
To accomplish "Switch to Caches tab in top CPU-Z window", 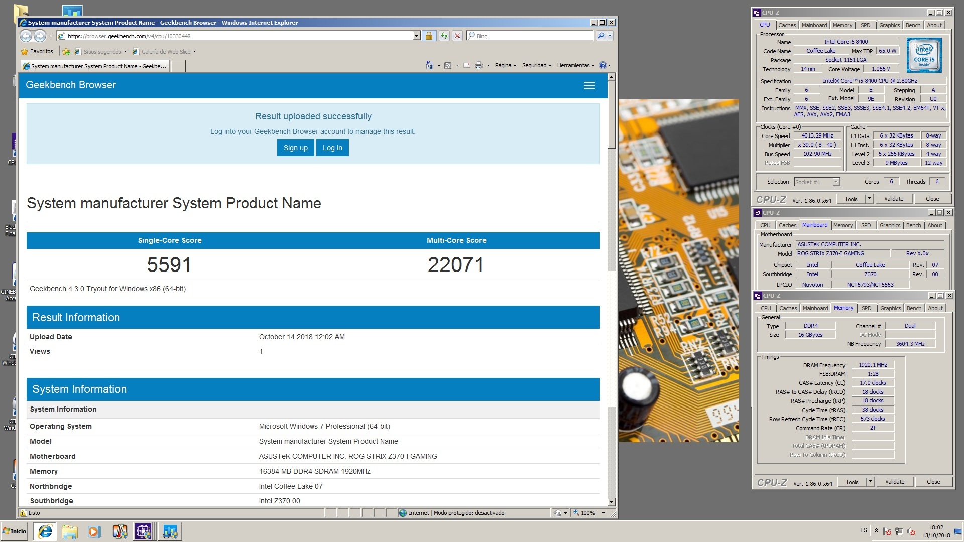I will click(787, 25).
